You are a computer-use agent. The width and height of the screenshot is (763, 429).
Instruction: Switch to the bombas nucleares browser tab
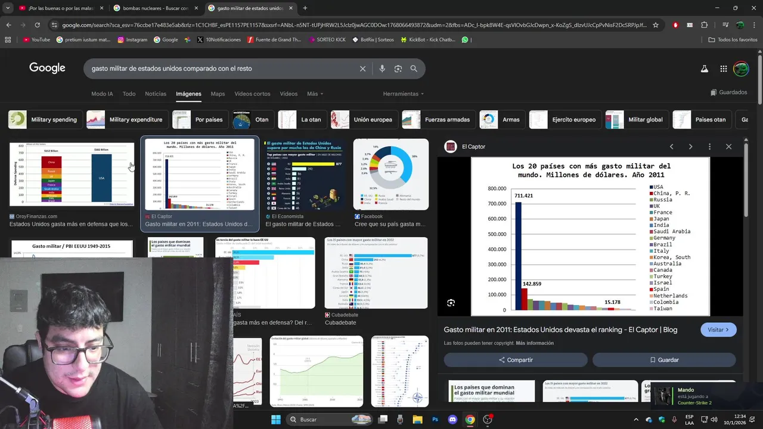tap(155, 8)
